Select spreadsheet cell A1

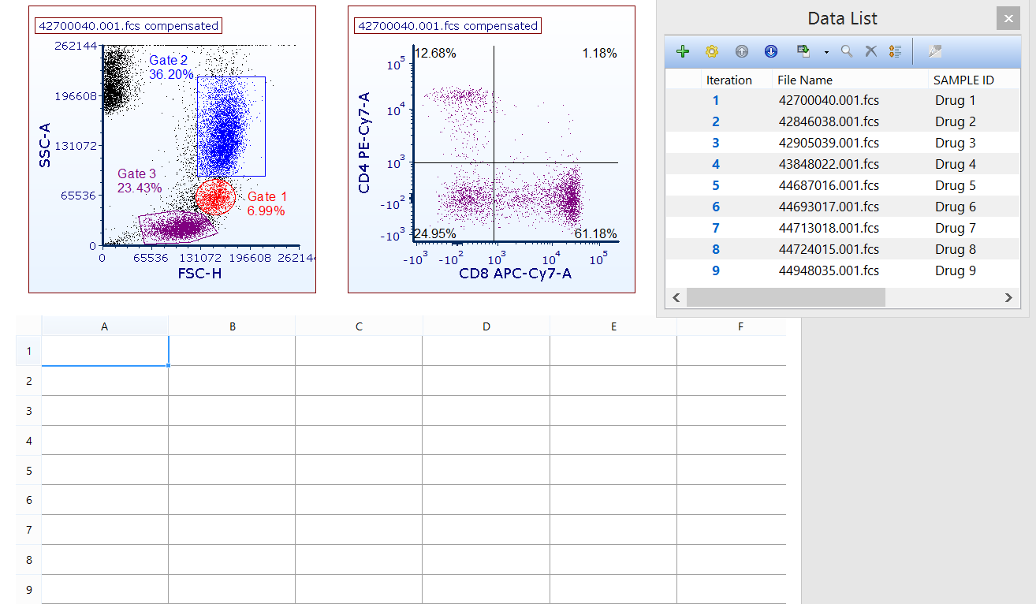(x=105, y=351)
